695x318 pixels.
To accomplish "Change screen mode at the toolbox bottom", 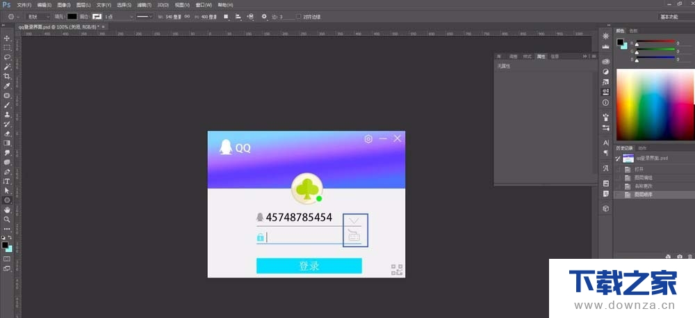I will pyautogui.click(x=7, y=269).
